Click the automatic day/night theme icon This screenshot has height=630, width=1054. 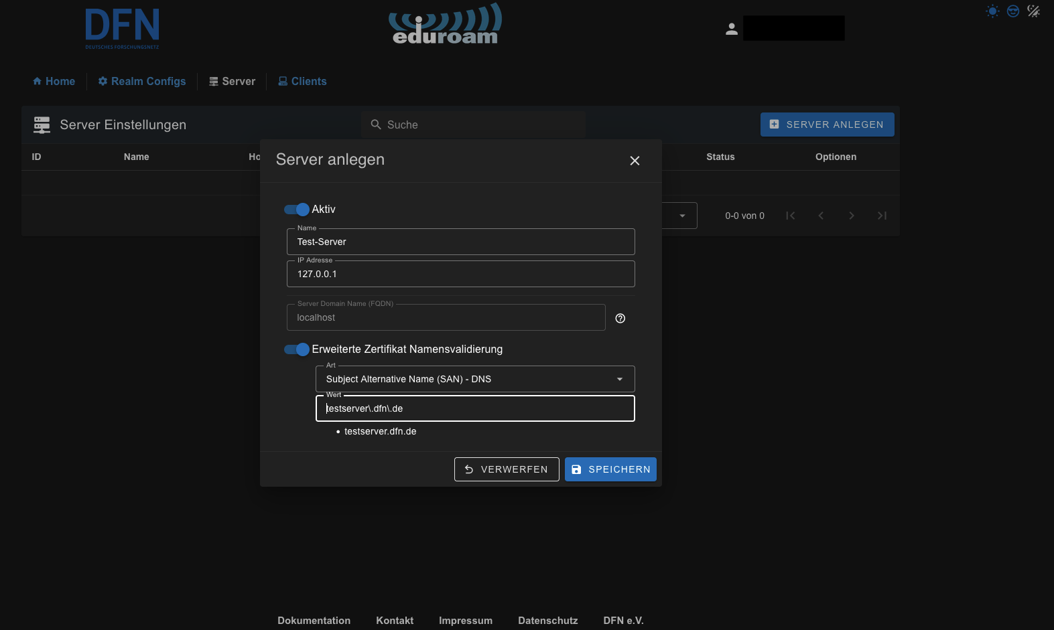point(1034,11)
